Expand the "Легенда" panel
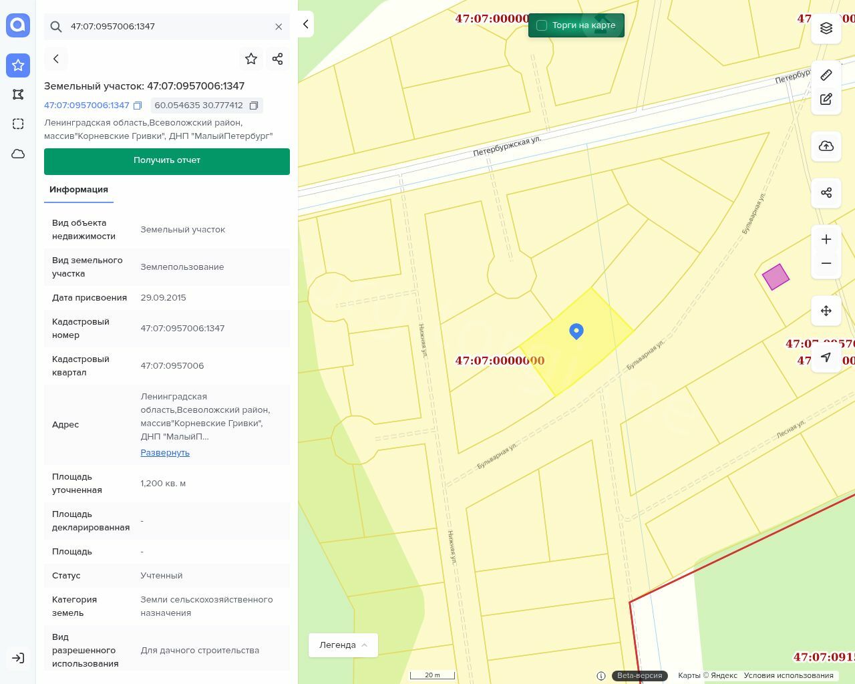The image size is (855, 684). 343,645
